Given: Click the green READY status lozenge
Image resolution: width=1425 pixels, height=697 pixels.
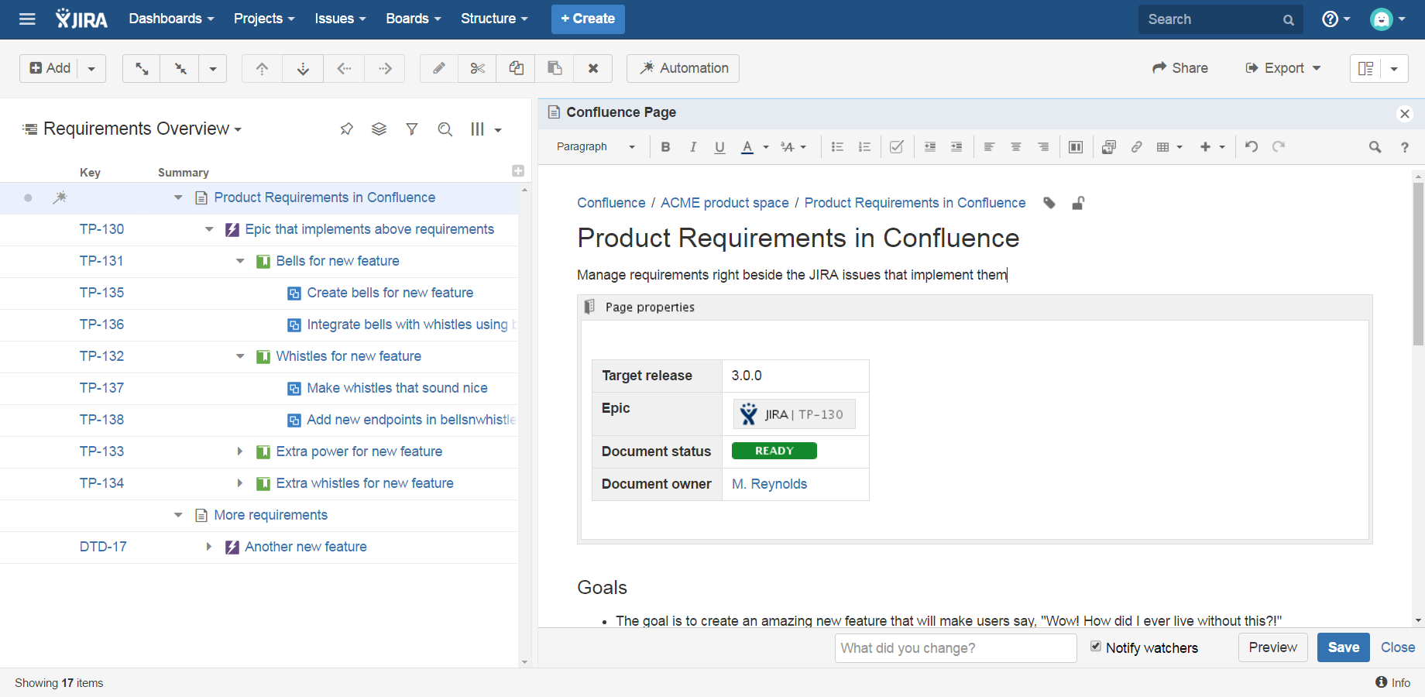Looking at the screenshot, I should pyautogui.click(x=774, y=451).
